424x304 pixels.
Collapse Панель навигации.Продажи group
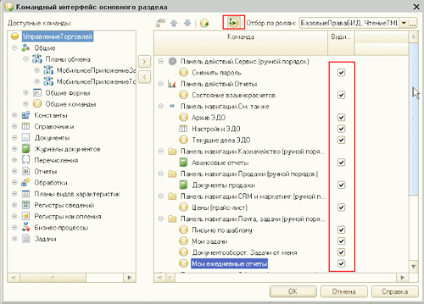(x=161, y=174)
